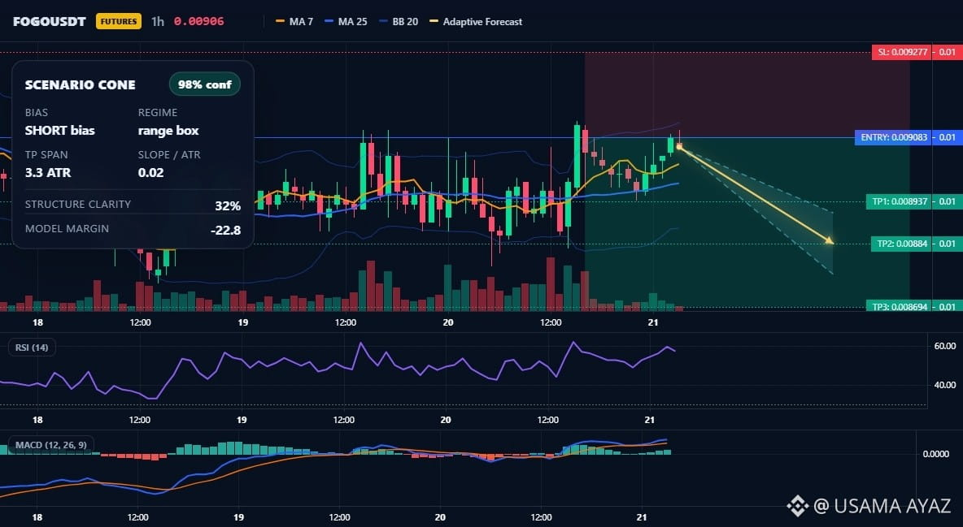Image resolution: width=963 pixels, height=527 pixels.
Task: Click the date 19 on price chart axis
Action: [242, 322]
